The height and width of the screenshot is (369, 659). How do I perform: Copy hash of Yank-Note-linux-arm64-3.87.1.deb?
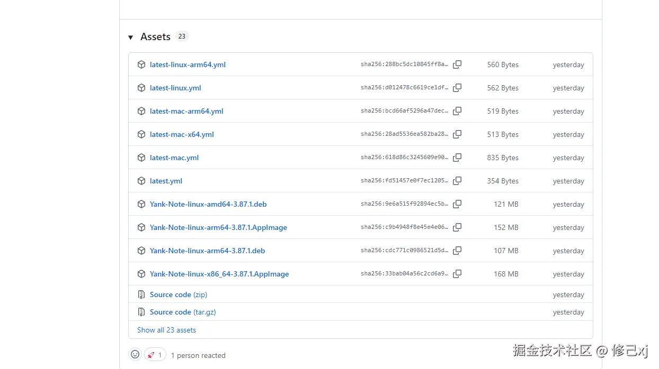coord(457,251)
